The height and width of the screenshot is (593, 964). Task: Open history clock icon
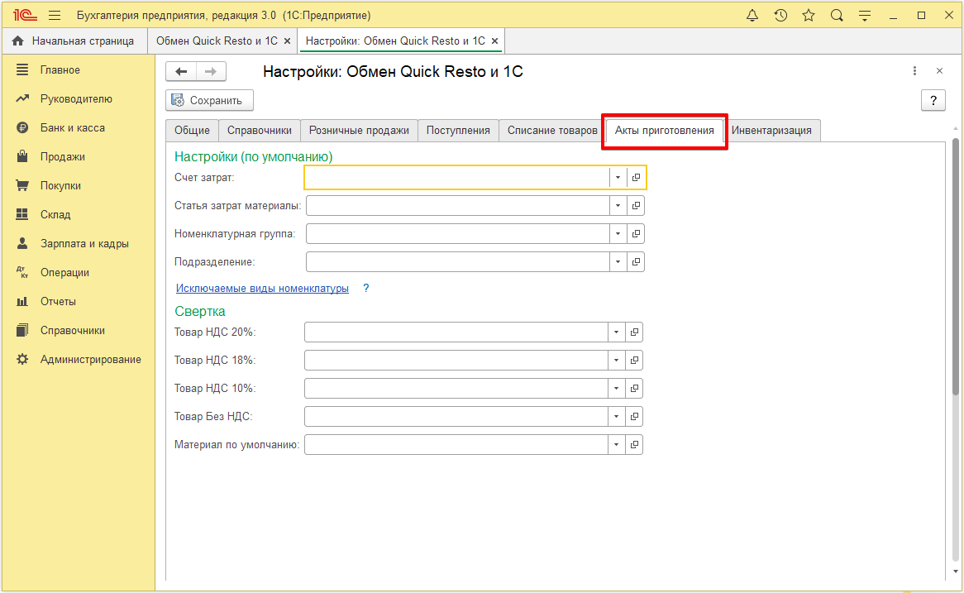click(780, 16)
